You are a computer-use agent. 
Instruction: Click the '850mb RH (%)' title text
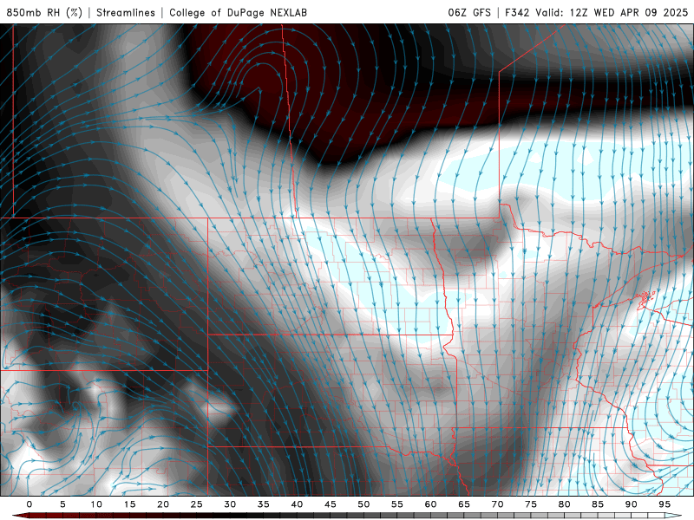click(44, 12)
